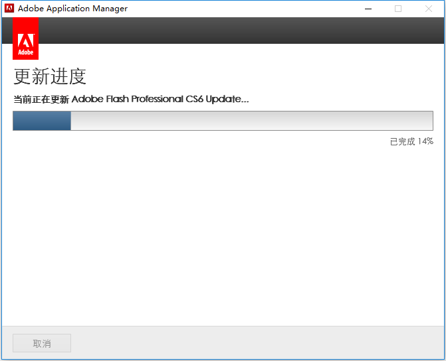Click the 当前正在更新 status label
Viewport: 446px width, 361px height.
pyautogui.click(x=41, y=99)
